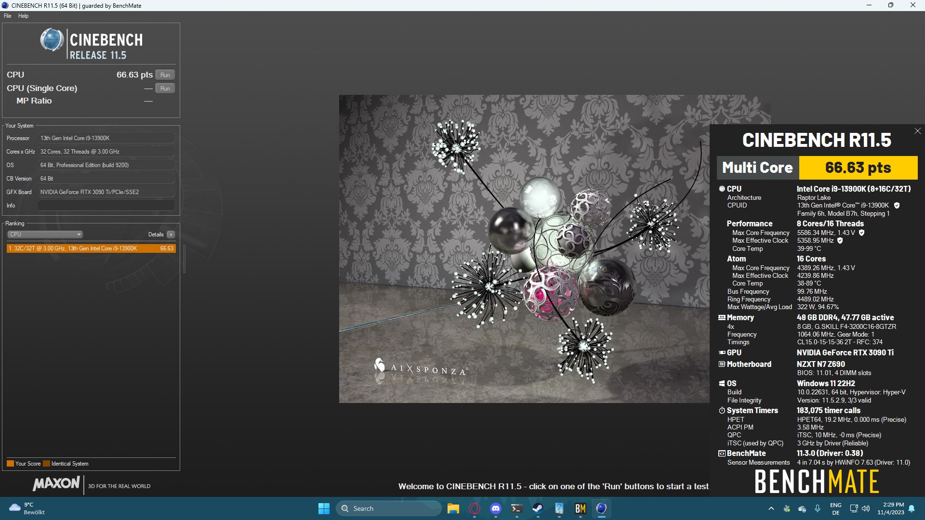
Task: Click the GPU section icon
Action: [x=722, y=353]
